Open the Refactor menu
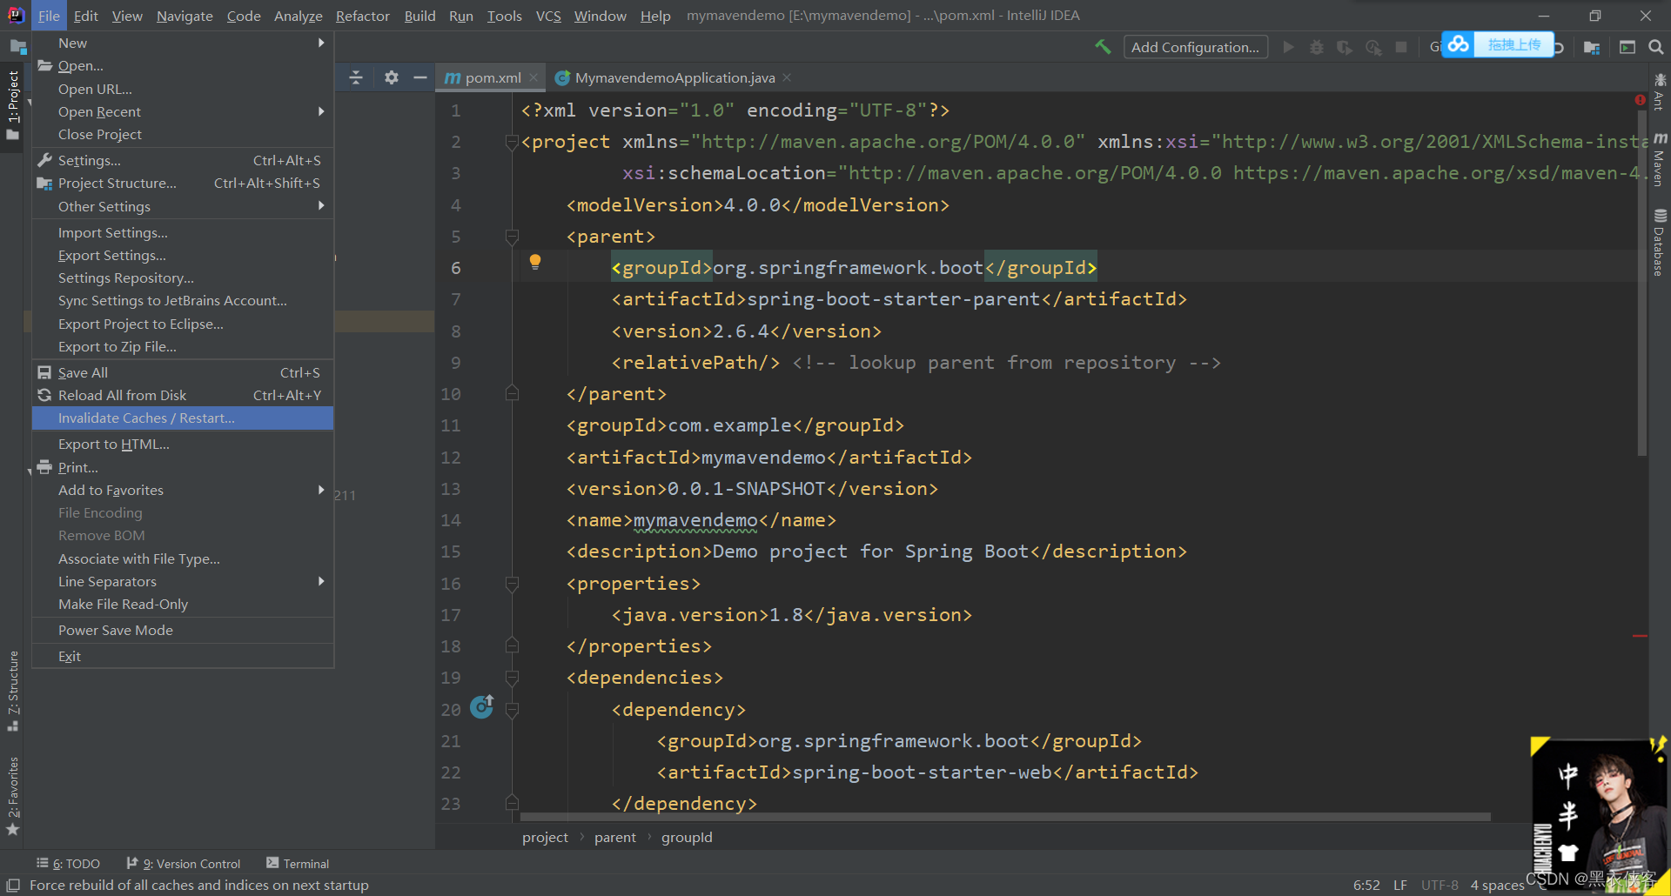 363,16
